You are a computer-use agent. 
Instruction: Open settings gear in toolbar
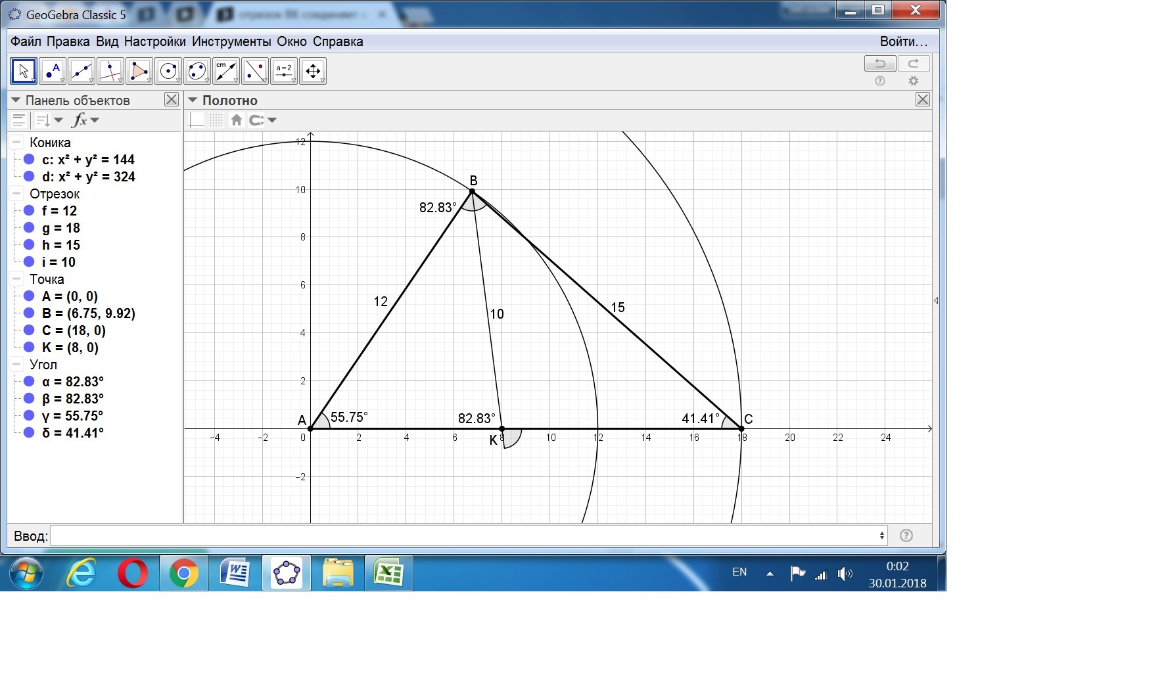[x=914, y=81]
